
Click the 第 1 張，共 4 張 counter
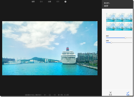63,95
